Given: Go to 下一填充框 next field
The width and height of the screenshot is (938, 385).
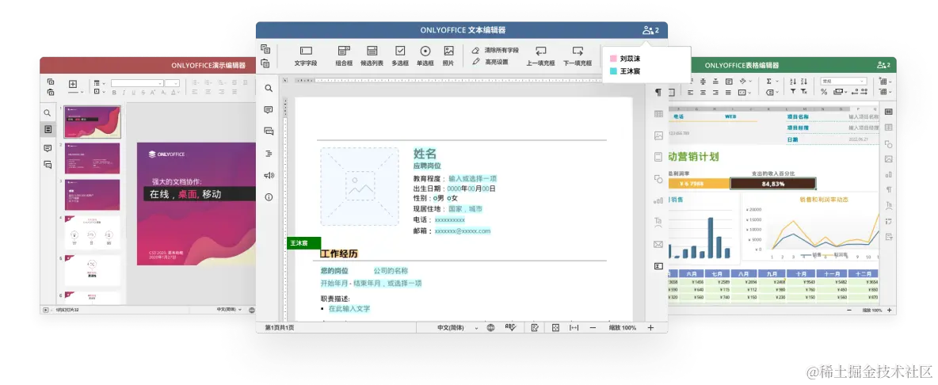Looking at the screenshot, I should (x=578, y=55).
